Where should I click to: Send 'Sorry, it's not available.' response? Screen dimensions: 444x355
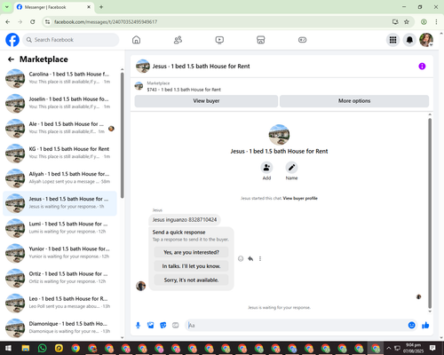coord(191,280)
